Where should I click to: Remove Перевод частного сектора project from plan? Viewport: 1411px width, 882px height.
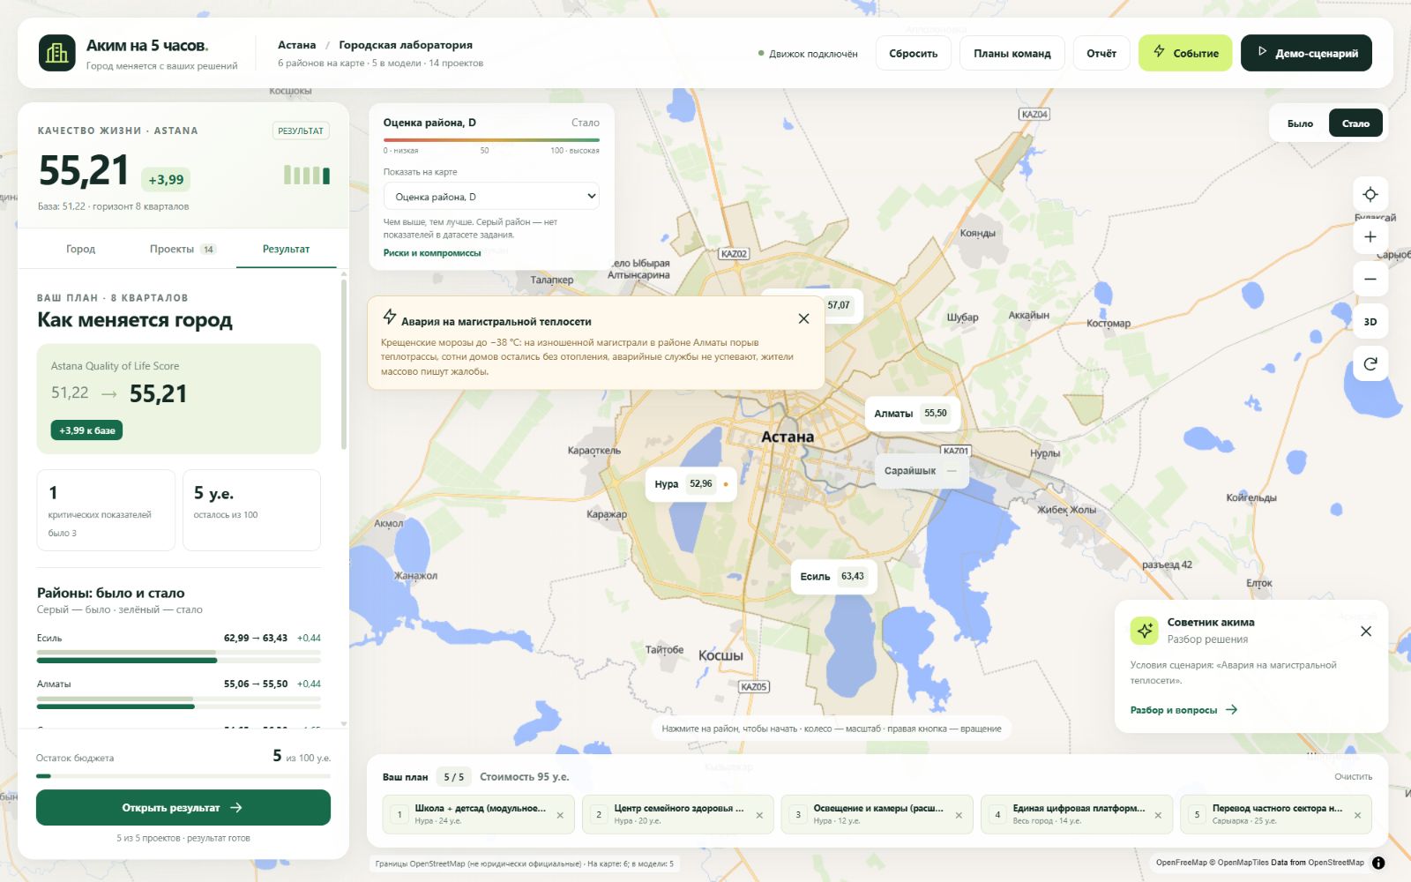point(1357,815)
